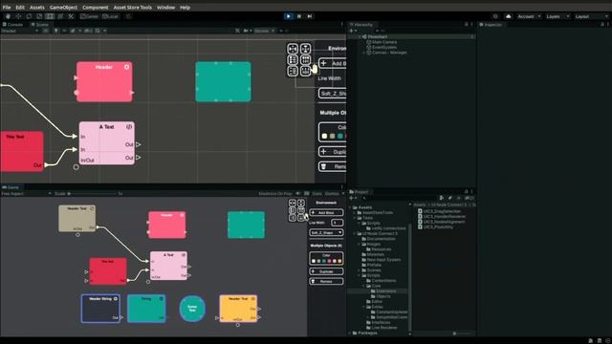612x344 pixels.
Task: Click top-left alignment icon in Scene view grid
Action: 293,49
